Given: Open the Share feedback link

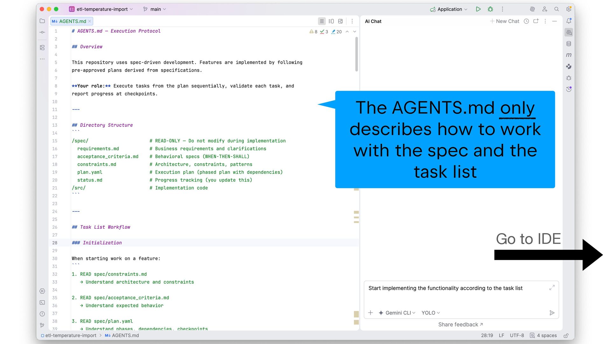Looking at the screenshot, I should pyautogui.click(x=460, y=325).
